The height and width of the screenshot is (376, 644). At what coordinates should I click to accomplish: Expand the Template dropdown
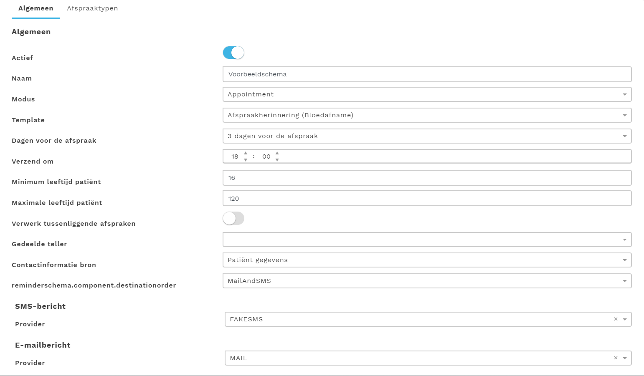(x=427, y=115)
